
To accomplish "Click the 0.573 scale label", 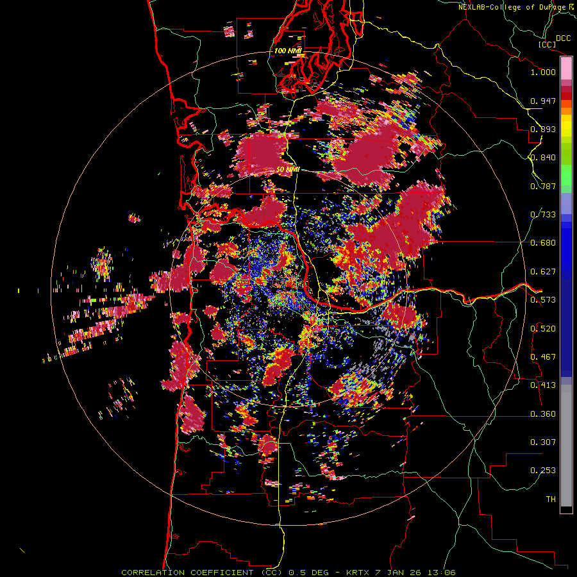I will pos(543,300).
